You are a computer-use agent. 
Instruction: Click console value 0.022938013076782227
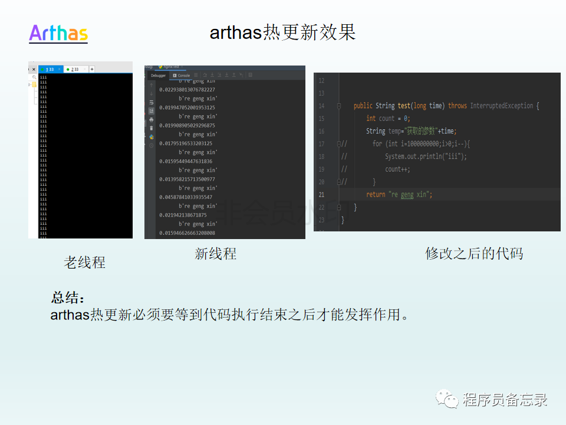[x=187, y=90]
